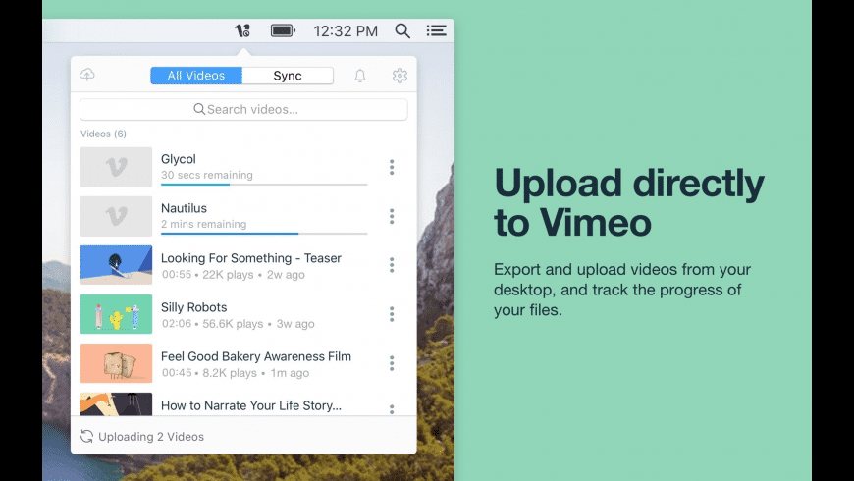Click the cloud upload icon
Viewport: 854px width, 481px height.
[x=87, y=75]
